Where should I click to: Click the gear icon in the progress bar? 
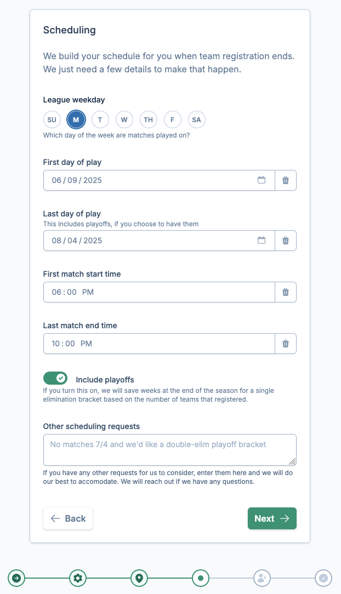(x=77, y=578)
